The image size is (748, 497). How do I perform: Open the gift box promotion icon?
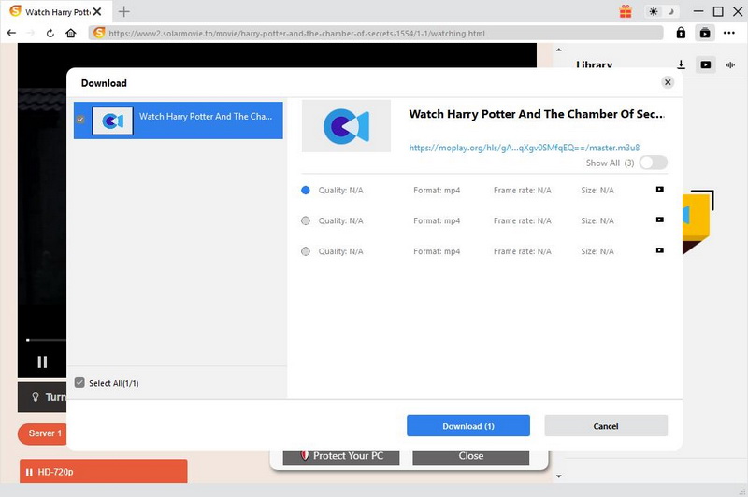(626, 11)
